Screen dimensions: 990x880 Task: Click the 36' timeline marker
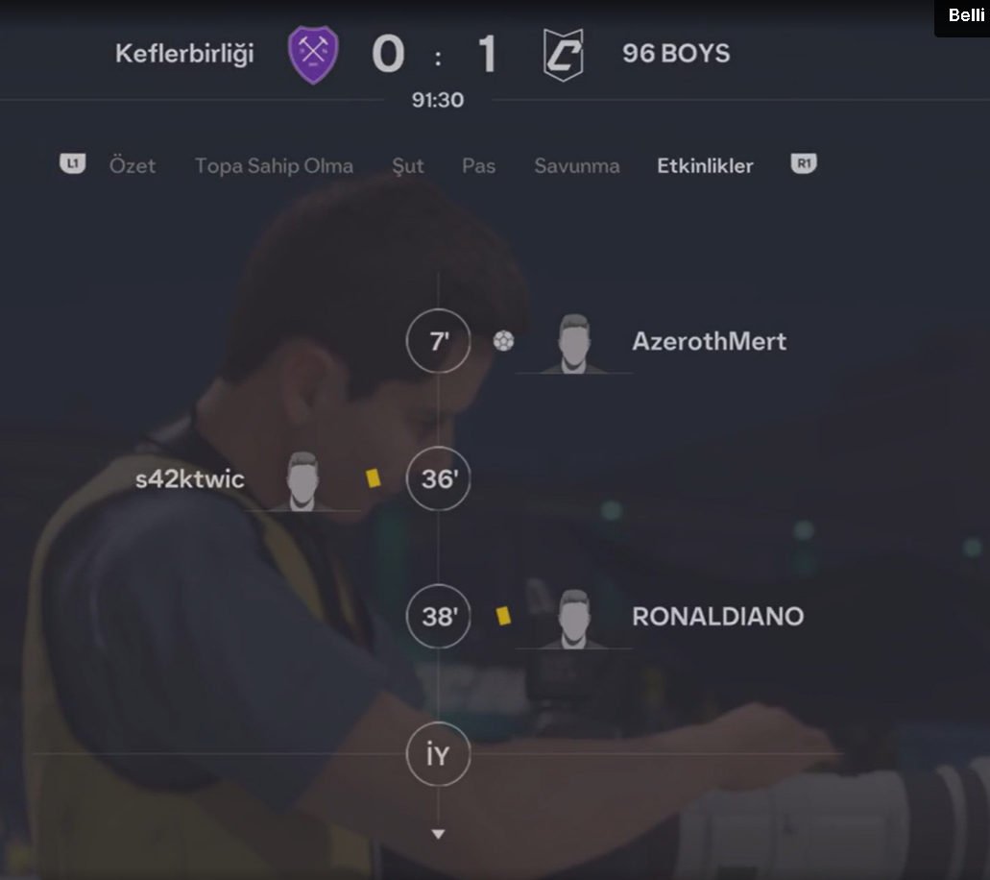(x=438, y=478)
